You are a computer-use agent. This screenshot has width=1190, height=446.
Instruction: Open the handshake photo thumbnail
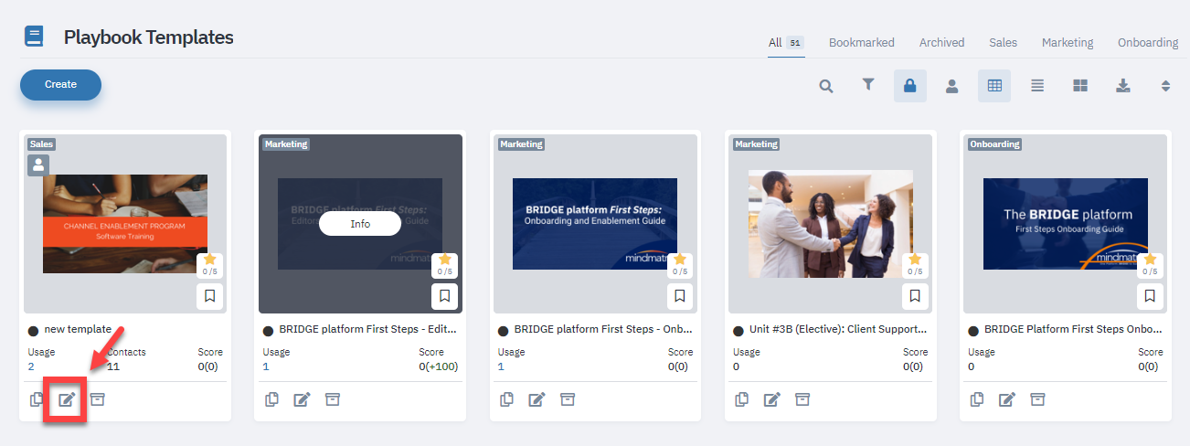click(x=830, y=223)
